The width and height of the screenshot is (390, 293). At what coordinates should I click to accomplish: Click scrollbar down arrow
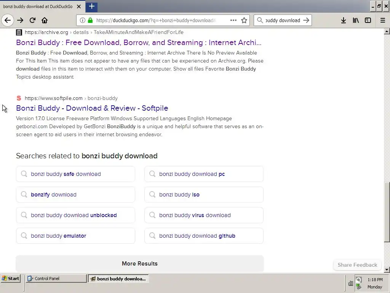(x=387, y=270)
